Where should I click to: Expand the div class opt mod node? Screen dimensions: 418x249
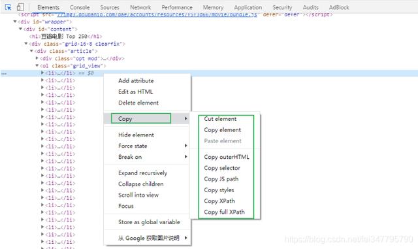point(37,58)
